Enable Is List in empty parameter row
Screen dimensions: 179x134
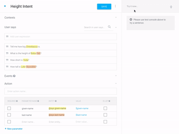[105, 122]
